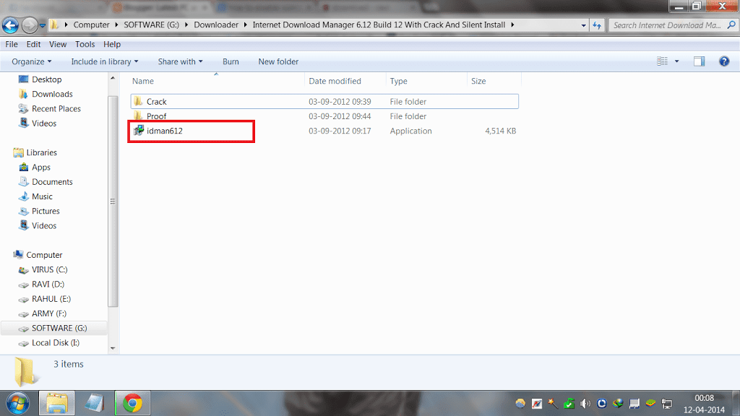Open the Edit menu
This screenshot has height=416, width=740.
point(33,44)
